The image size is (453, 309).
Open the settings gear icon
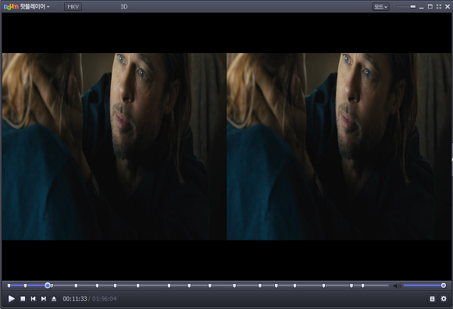point(444,299)
